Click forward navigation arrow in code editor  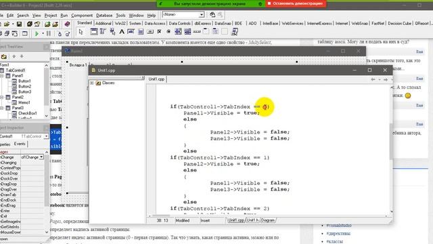coord(386,79)
